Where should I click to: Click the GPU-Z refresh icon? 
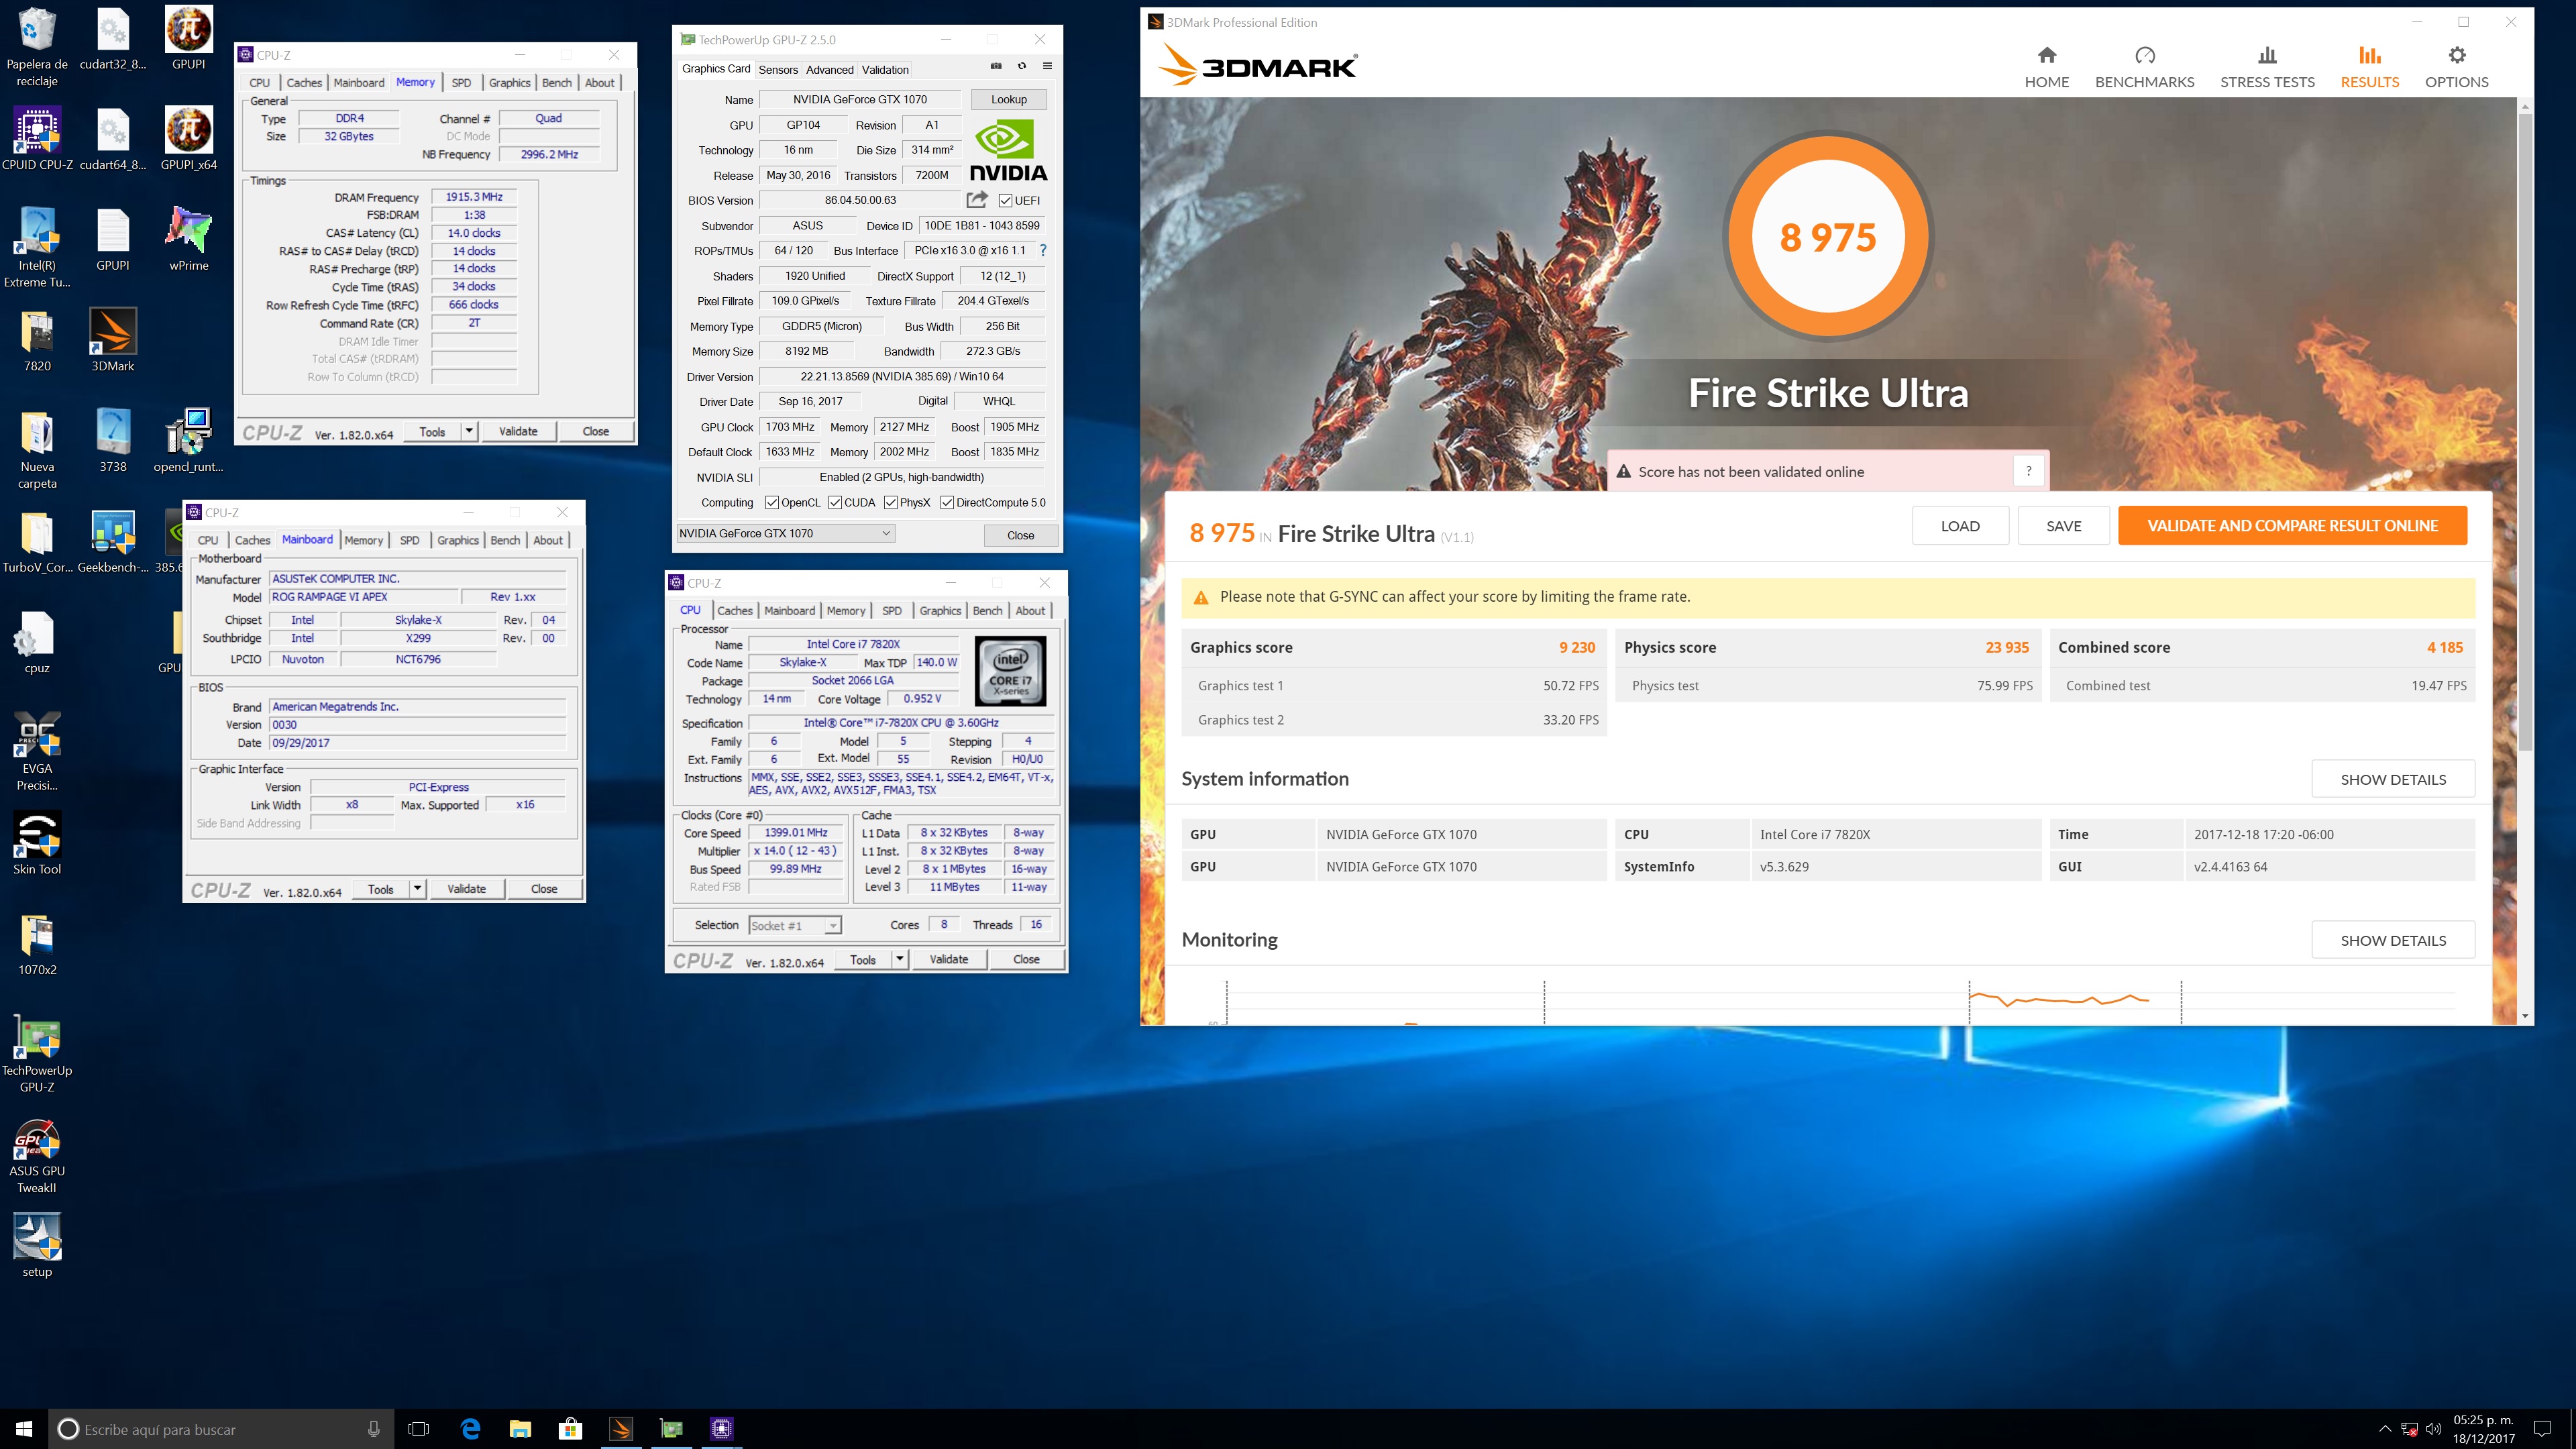click(x=1022, y=66)
